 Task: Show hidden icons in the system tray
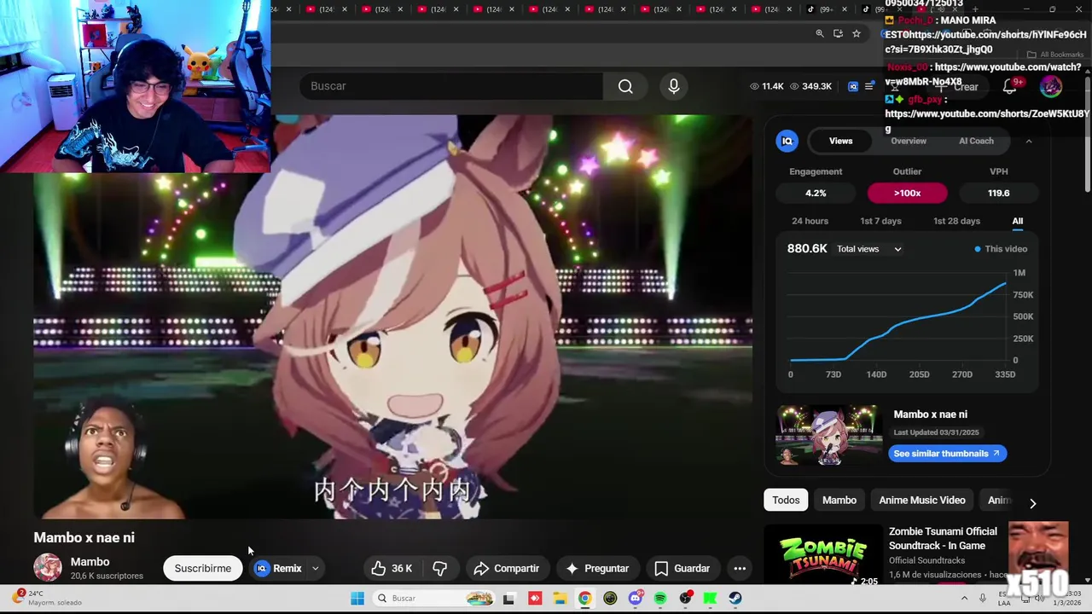965,599
